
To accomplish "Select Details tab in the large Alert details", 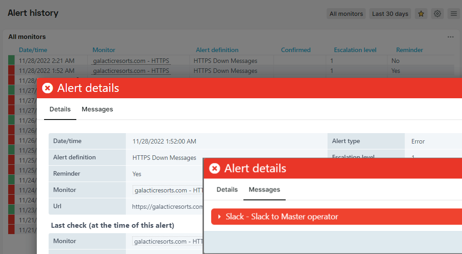I will pyautogui.click(x=60, y=109).
